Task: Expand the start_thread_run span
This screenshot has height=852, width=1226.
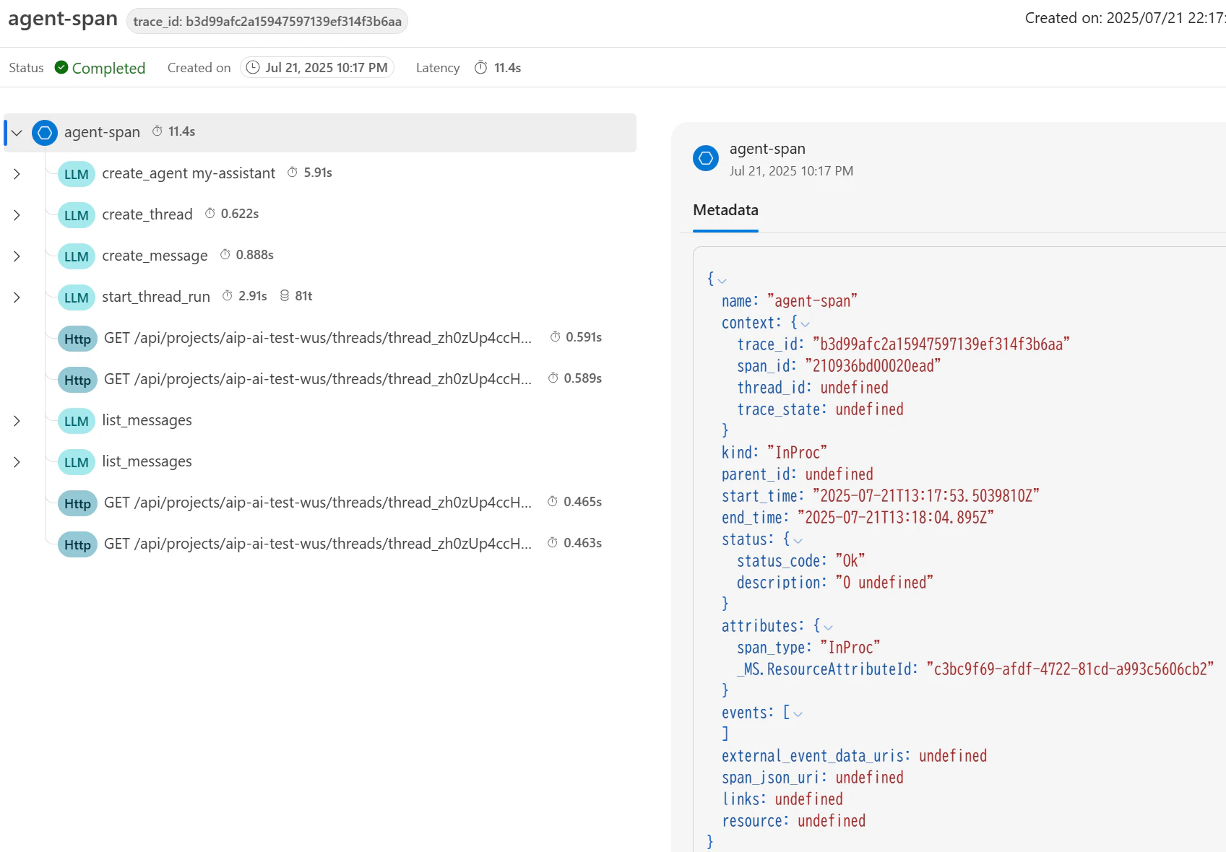Action: 17,297
